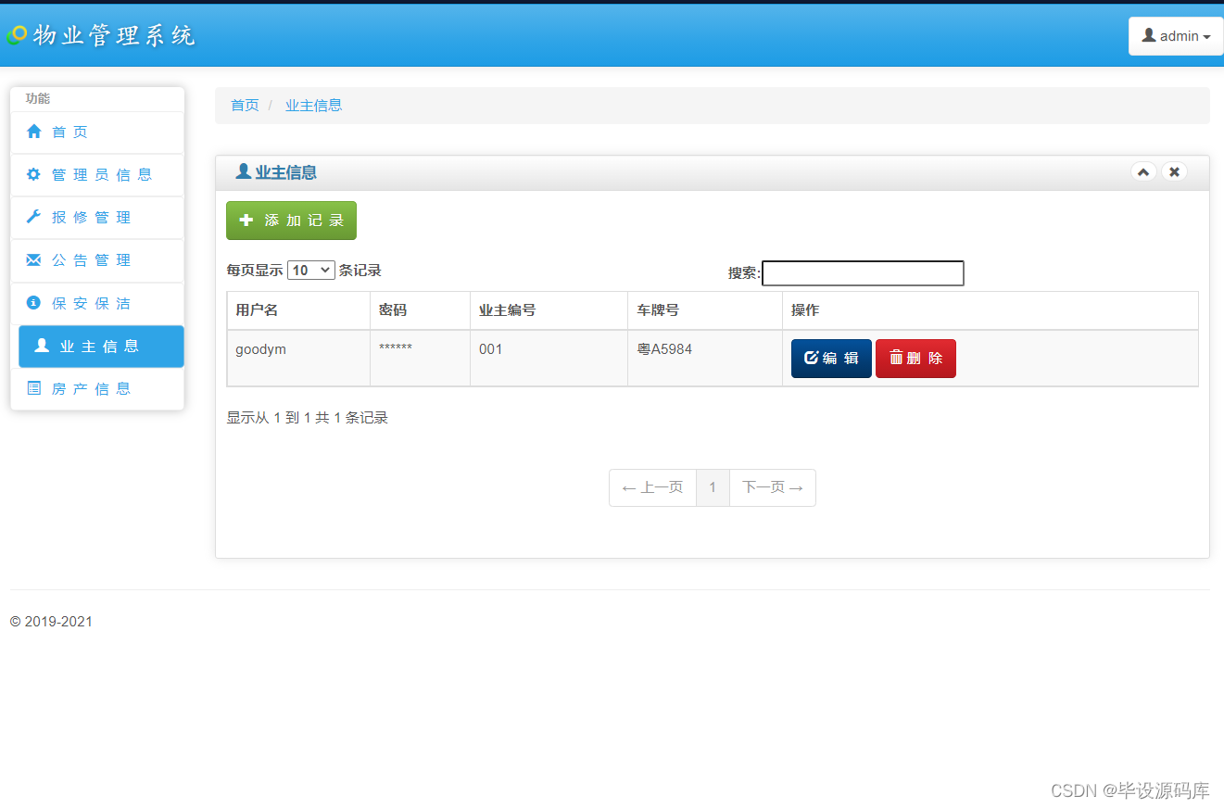Click the home icon beside 首页 in sidebar

[34, 132]
